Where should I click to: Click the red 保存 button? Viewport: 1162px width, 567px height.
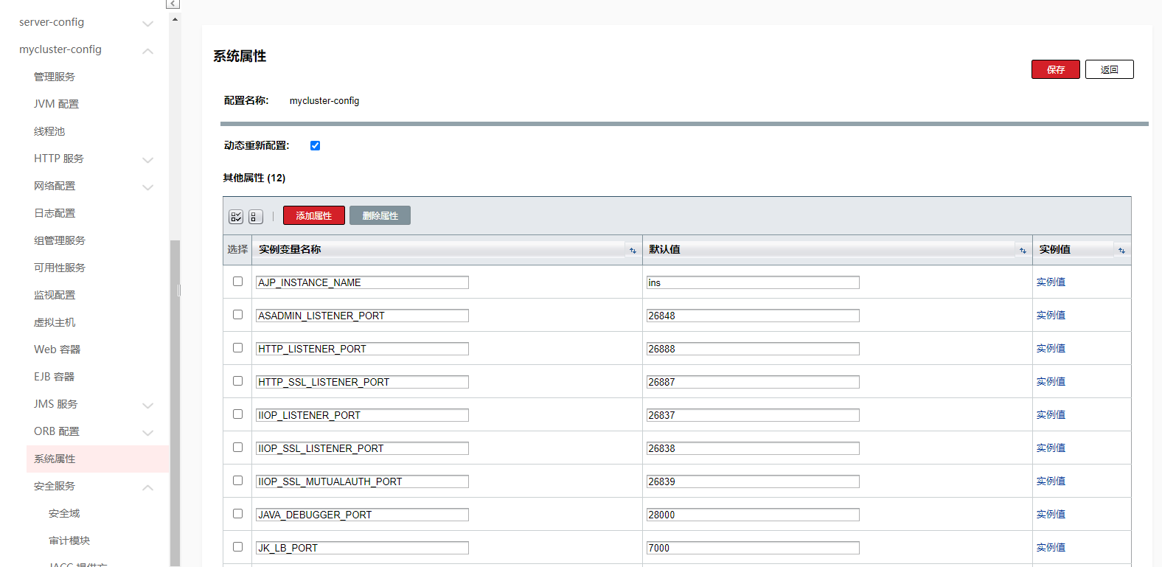(1055, 69)
